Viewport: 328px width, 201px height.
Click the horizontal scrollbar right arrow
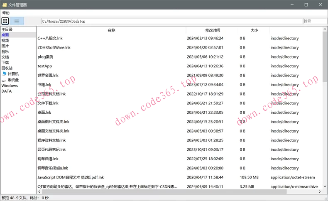[x=320, y=191]
